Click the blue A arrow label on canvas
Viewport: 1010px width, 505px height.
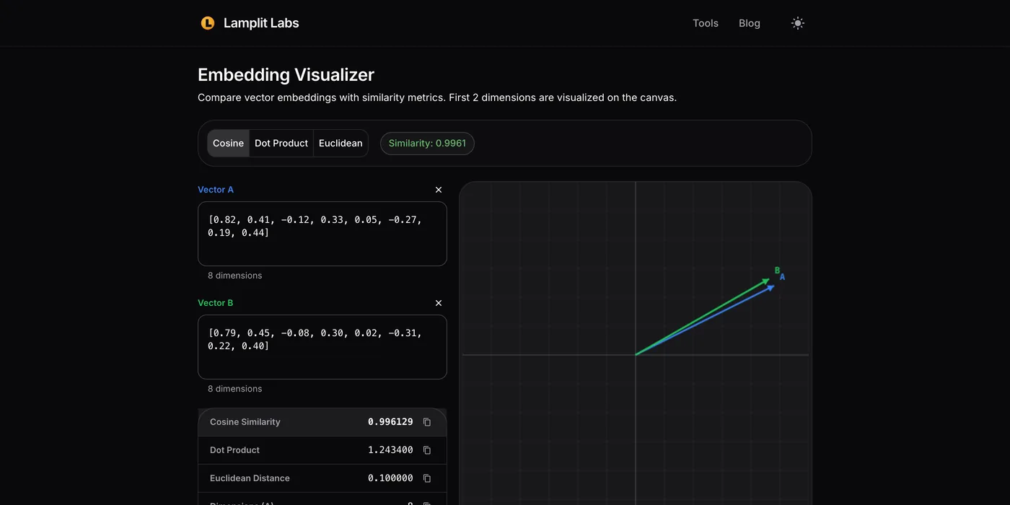coord(782,277)
